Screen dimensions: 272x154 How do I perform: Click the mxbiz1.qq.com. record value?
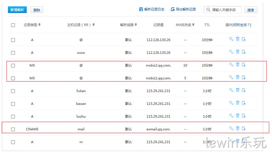click(158, 78)
